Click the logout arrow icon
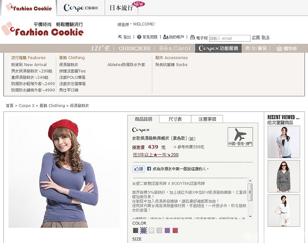 pyautogui.click(x=120, y=37)
